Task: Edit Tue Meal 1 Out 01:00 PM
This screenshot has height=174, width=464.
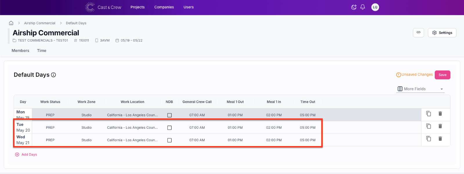Action: pyautogui.click(x=235, y=128)
